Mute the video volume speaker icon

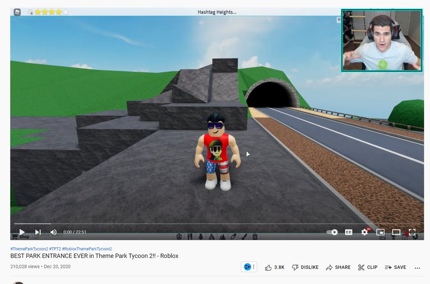[x=53, y=232]
